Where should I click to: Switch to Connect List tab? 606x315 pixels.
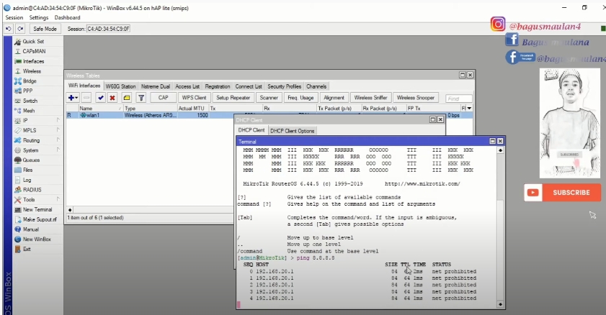[x=249, y=87]
